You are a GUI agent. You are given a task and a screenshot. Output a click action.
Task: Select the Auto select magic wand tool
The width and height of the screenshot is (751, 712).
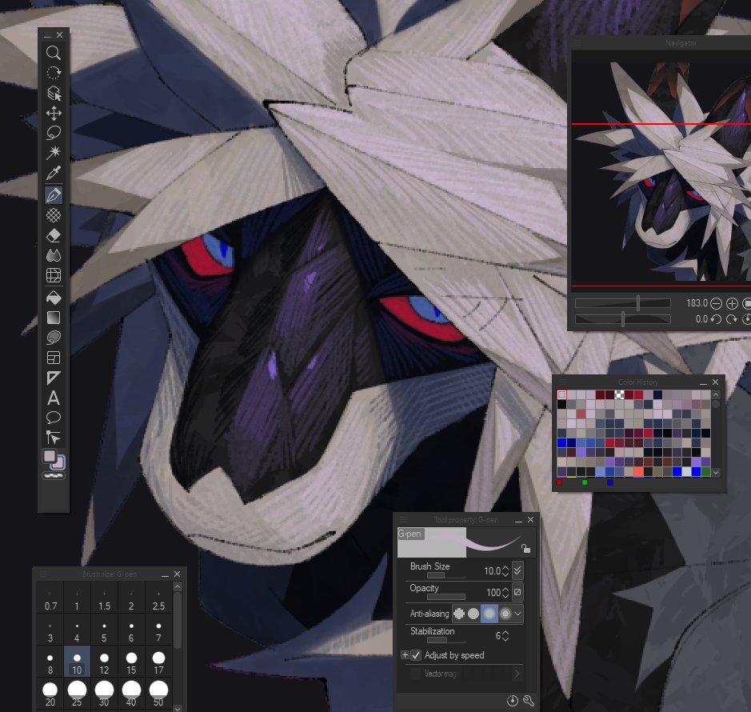(53, 153)
